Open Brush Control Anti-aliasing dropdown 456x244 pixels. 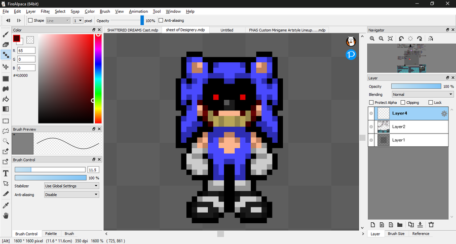tap(71, 194)
